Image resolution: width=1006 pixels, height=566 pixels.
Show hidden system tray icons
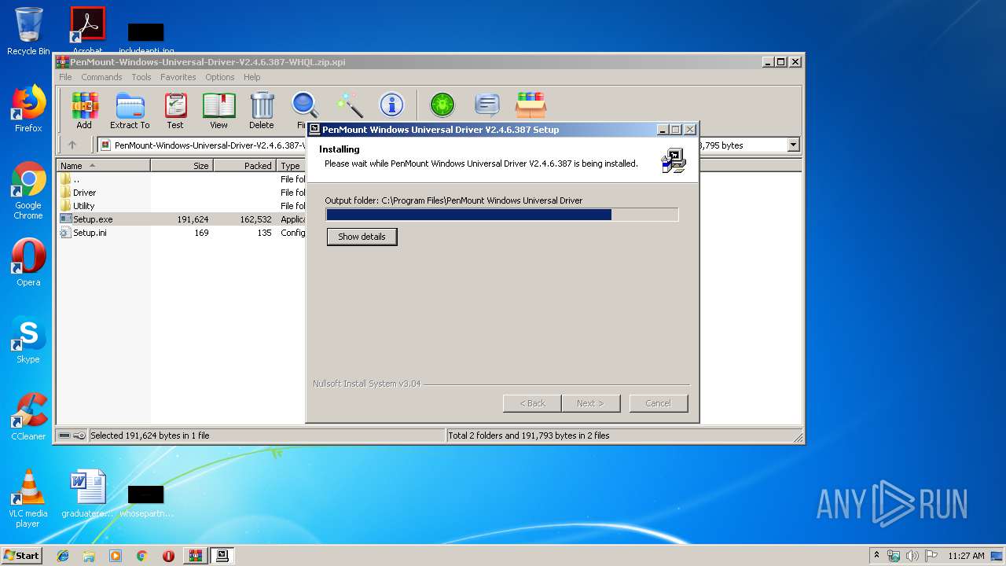tap(876, 555)
